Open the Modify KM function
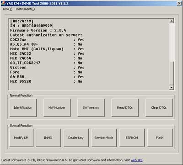Viewport: 183px width, 165px height. (x=21, y=138)
